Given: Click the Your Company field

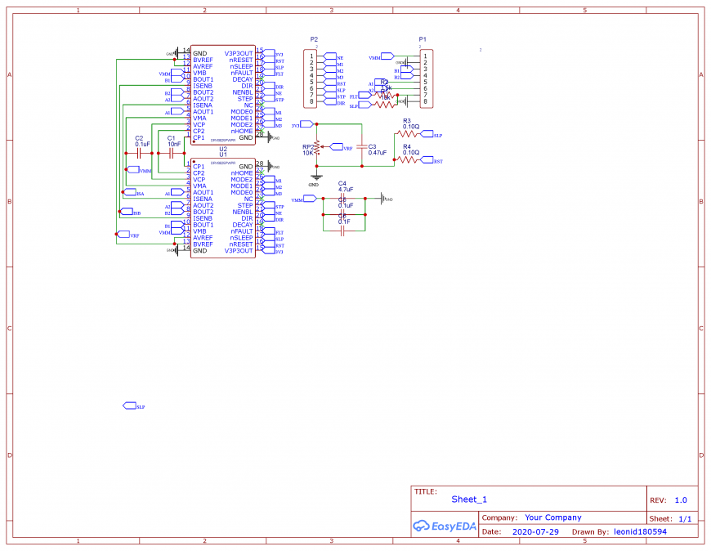Looking at the screenshot, I should coord(552,517).
